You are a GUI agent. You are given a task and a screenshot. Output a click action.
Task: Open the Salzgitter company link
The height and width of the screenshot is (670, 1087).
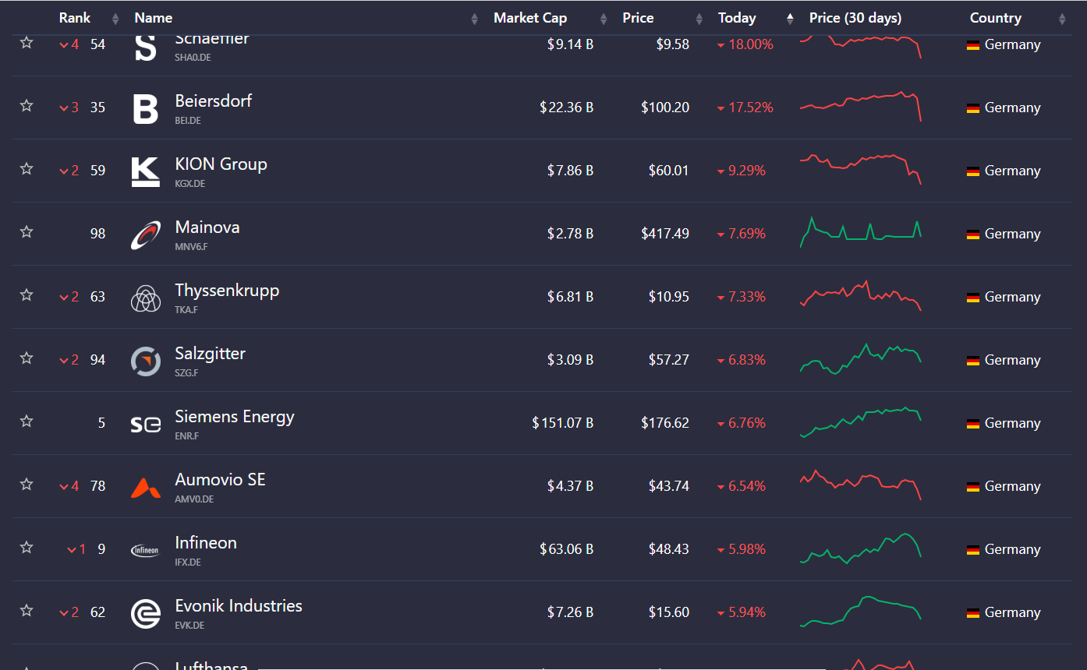pos(211,354)
